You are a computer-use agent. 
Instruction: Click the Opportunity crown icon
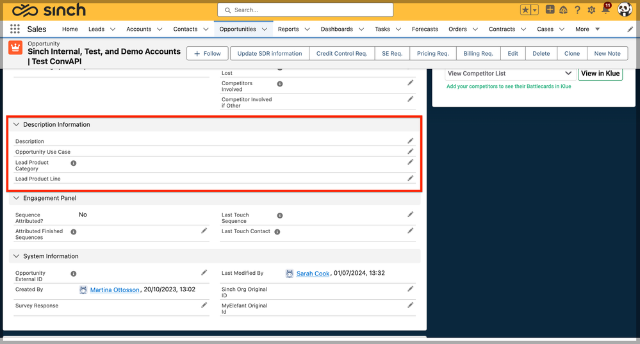point(15,48)
